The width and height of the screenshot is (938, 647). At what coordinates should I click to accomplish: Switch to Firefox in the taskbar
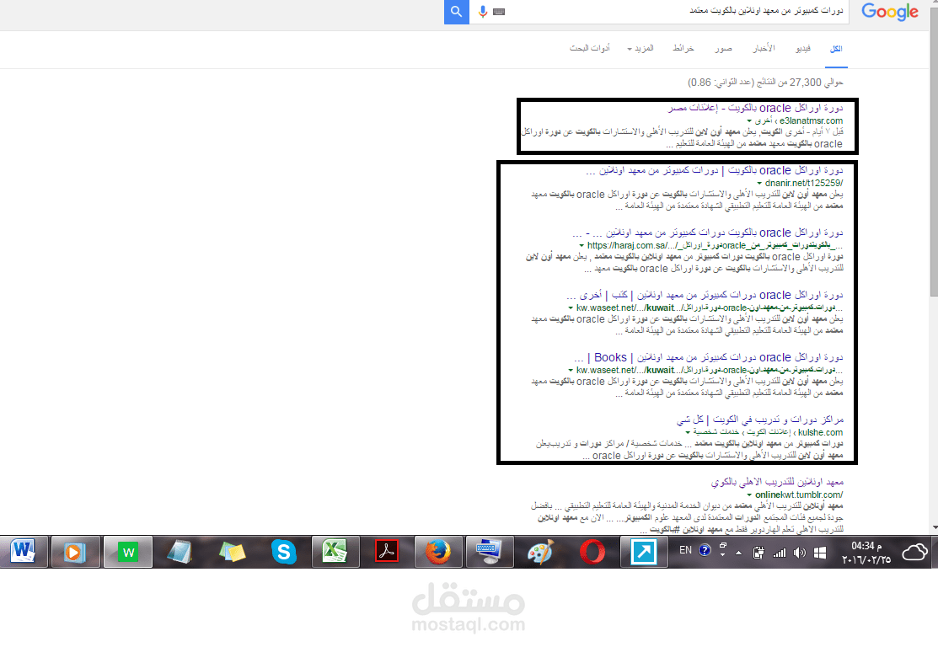[x=438, y=551]
